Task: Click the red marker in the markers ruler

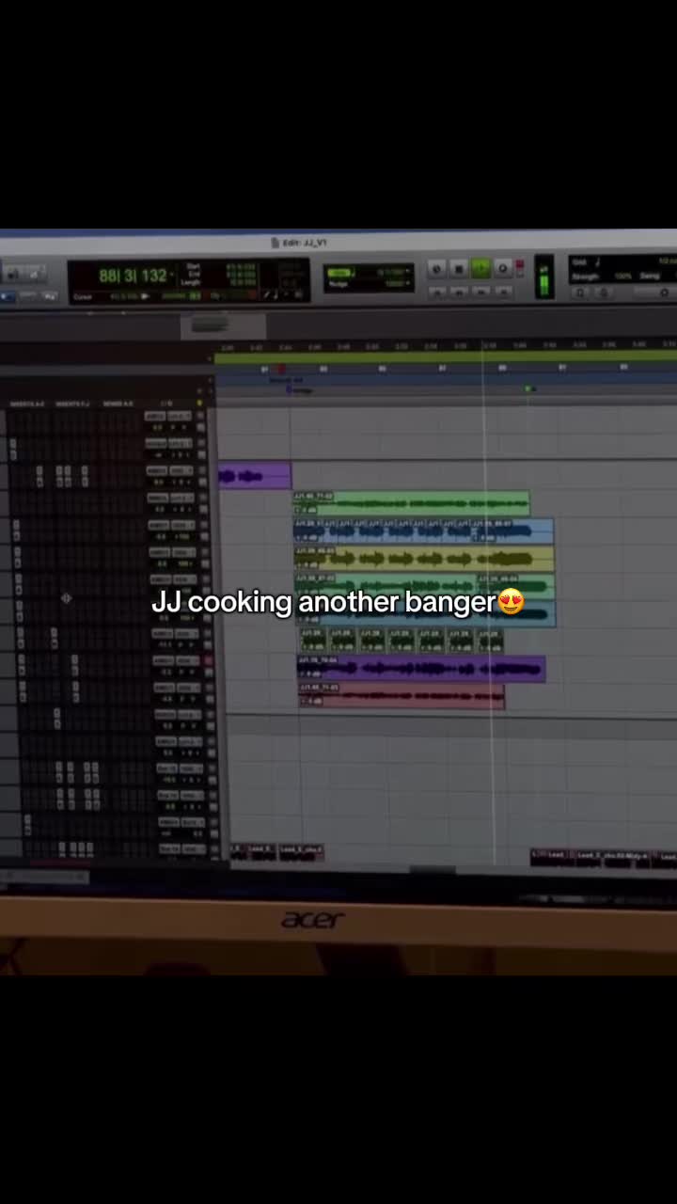Action: [x=279, y=370]
